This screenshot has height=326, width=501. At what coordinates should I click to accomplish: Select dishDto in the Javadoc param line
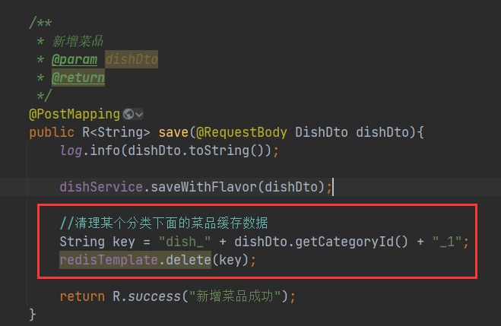point(132,59)
